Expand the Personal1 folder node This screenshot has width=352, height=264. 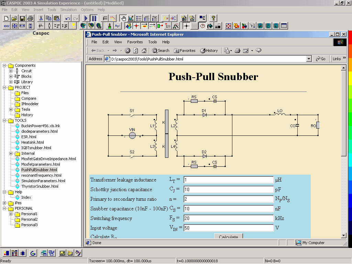point(11,214)
